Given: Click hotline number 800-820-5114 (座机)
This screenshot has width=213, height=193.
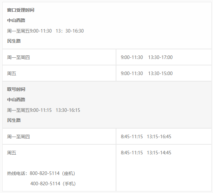Looking at the screenshot, I should (52, 173).
